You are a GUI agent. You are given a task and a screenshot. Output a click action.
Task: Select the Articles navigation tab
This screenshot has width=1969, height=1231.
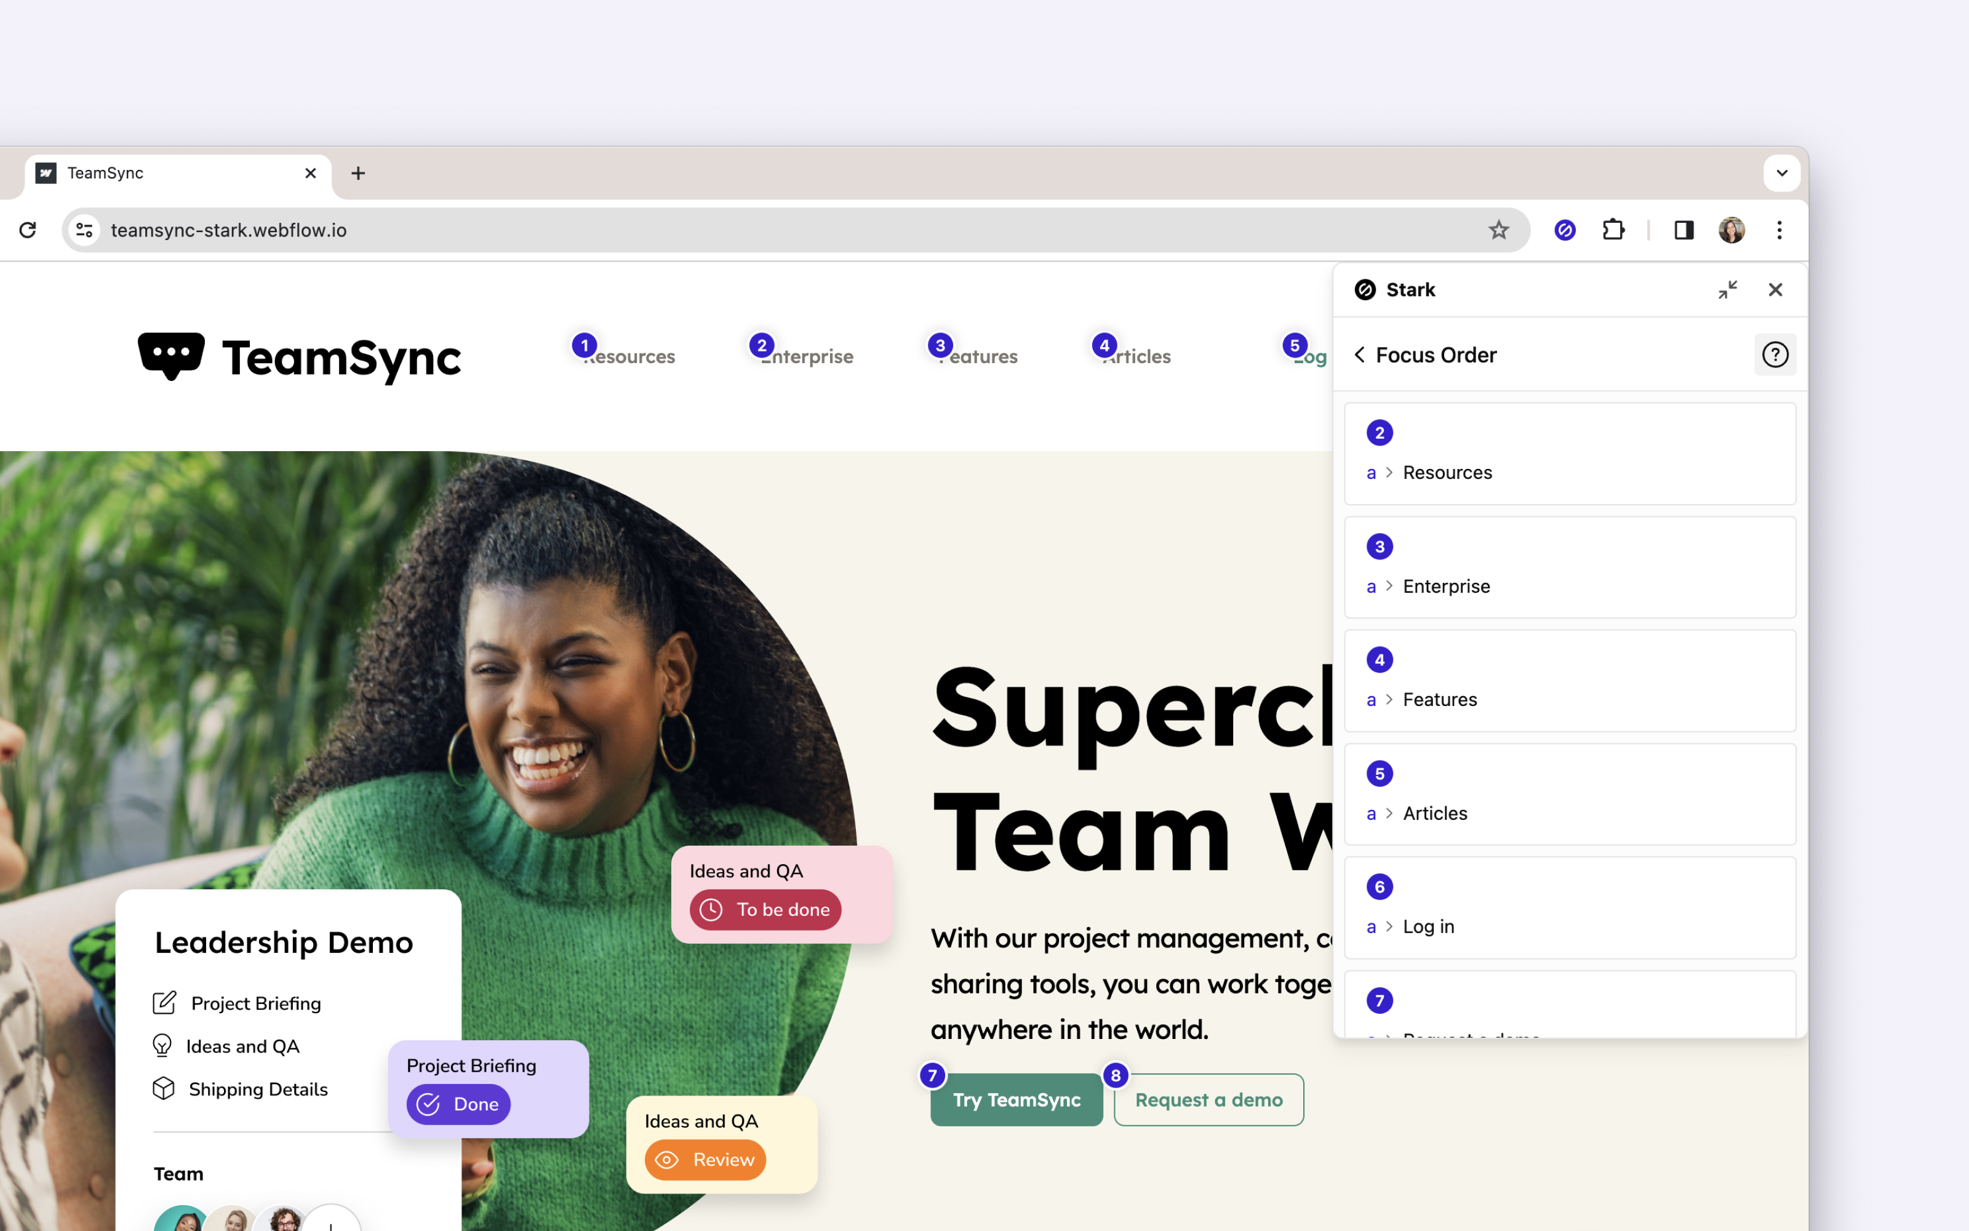click(x=1135, y=356)
